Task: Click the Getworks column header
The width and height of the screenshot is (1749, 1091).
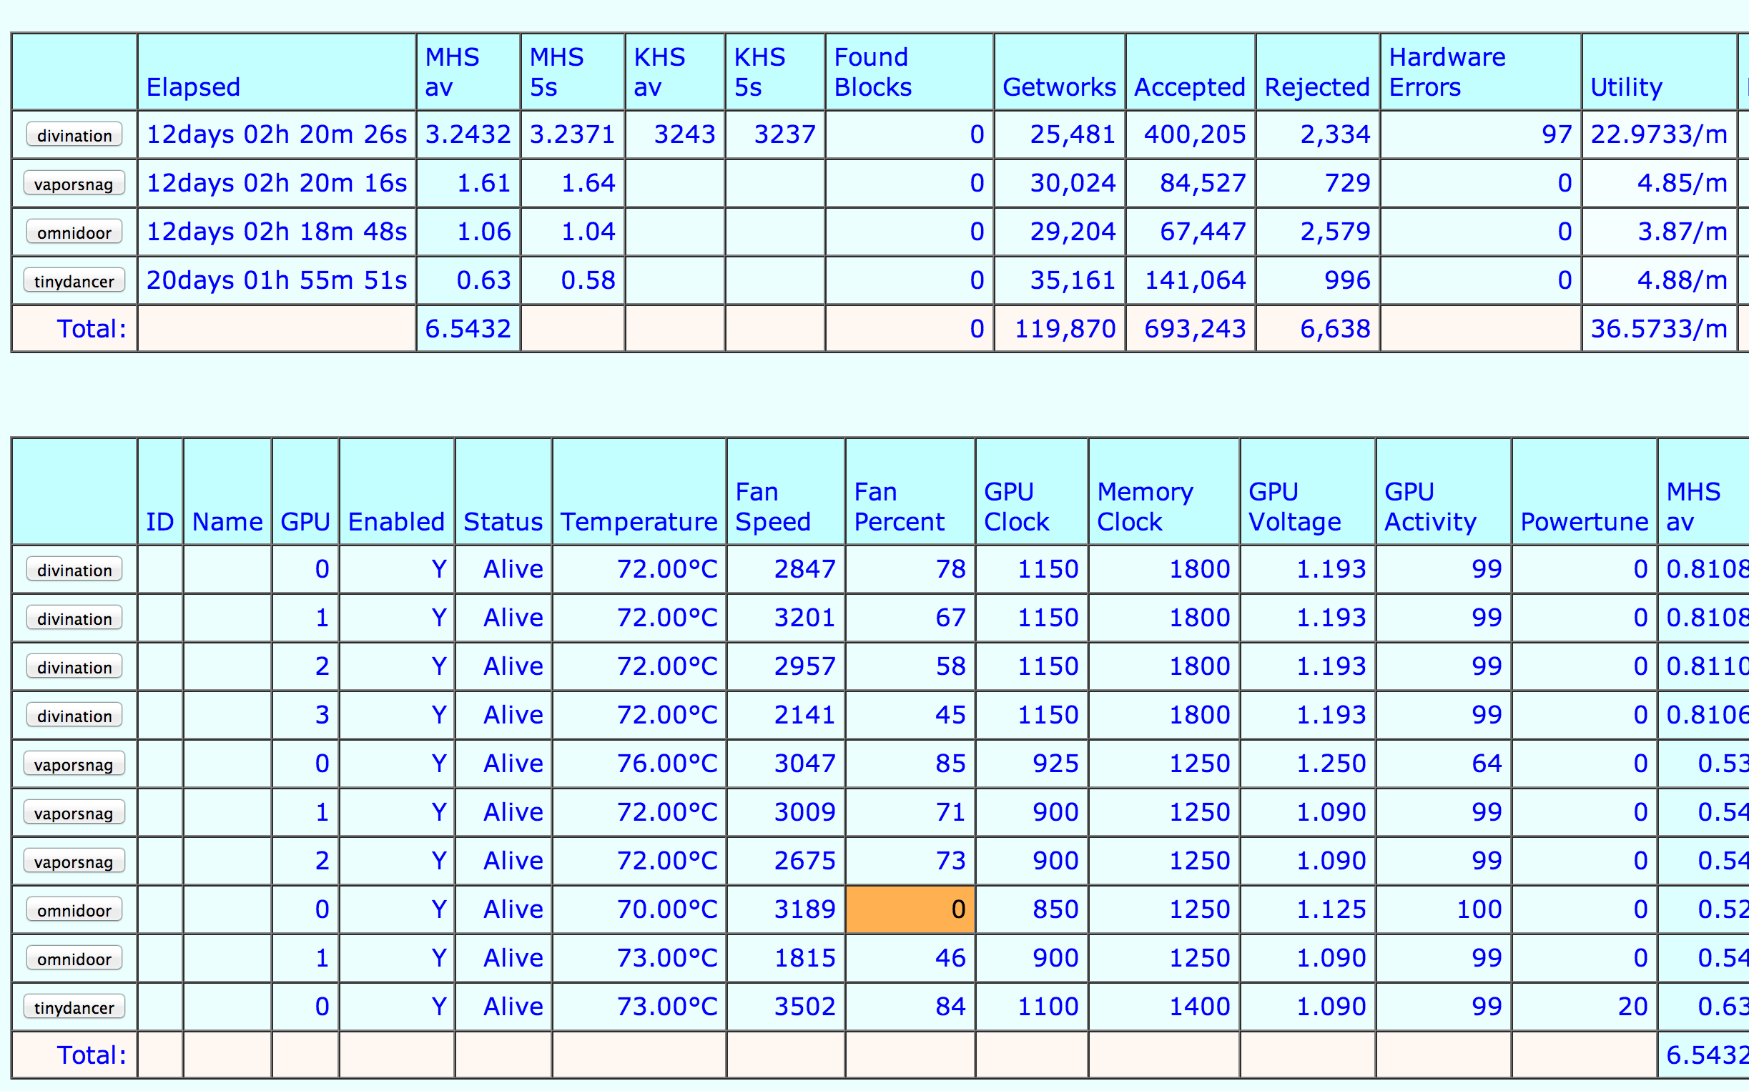Action: (1059, 72)
